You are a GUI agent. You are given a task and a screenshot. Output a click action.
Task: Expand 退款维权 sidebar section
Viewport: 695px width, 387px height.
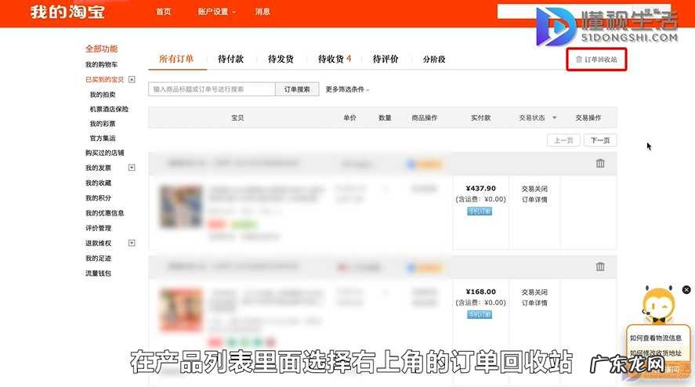(132, 243)
